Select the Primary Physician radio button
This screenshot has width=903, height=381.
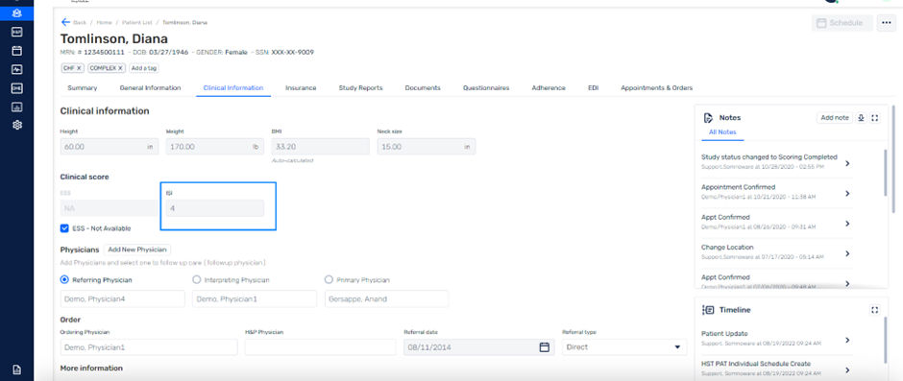coord(329,279)
